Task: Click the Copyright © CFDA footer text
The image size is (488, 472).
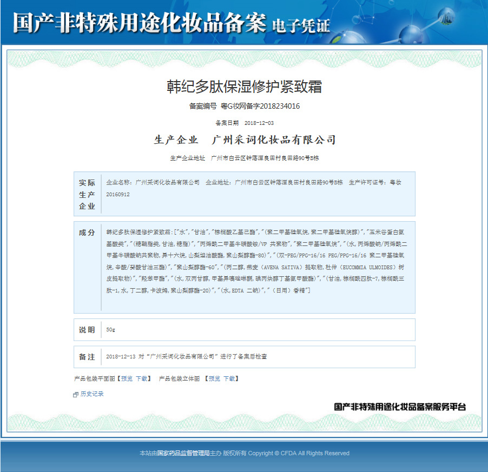Action: pyautogui.click(x=299, y=453)
